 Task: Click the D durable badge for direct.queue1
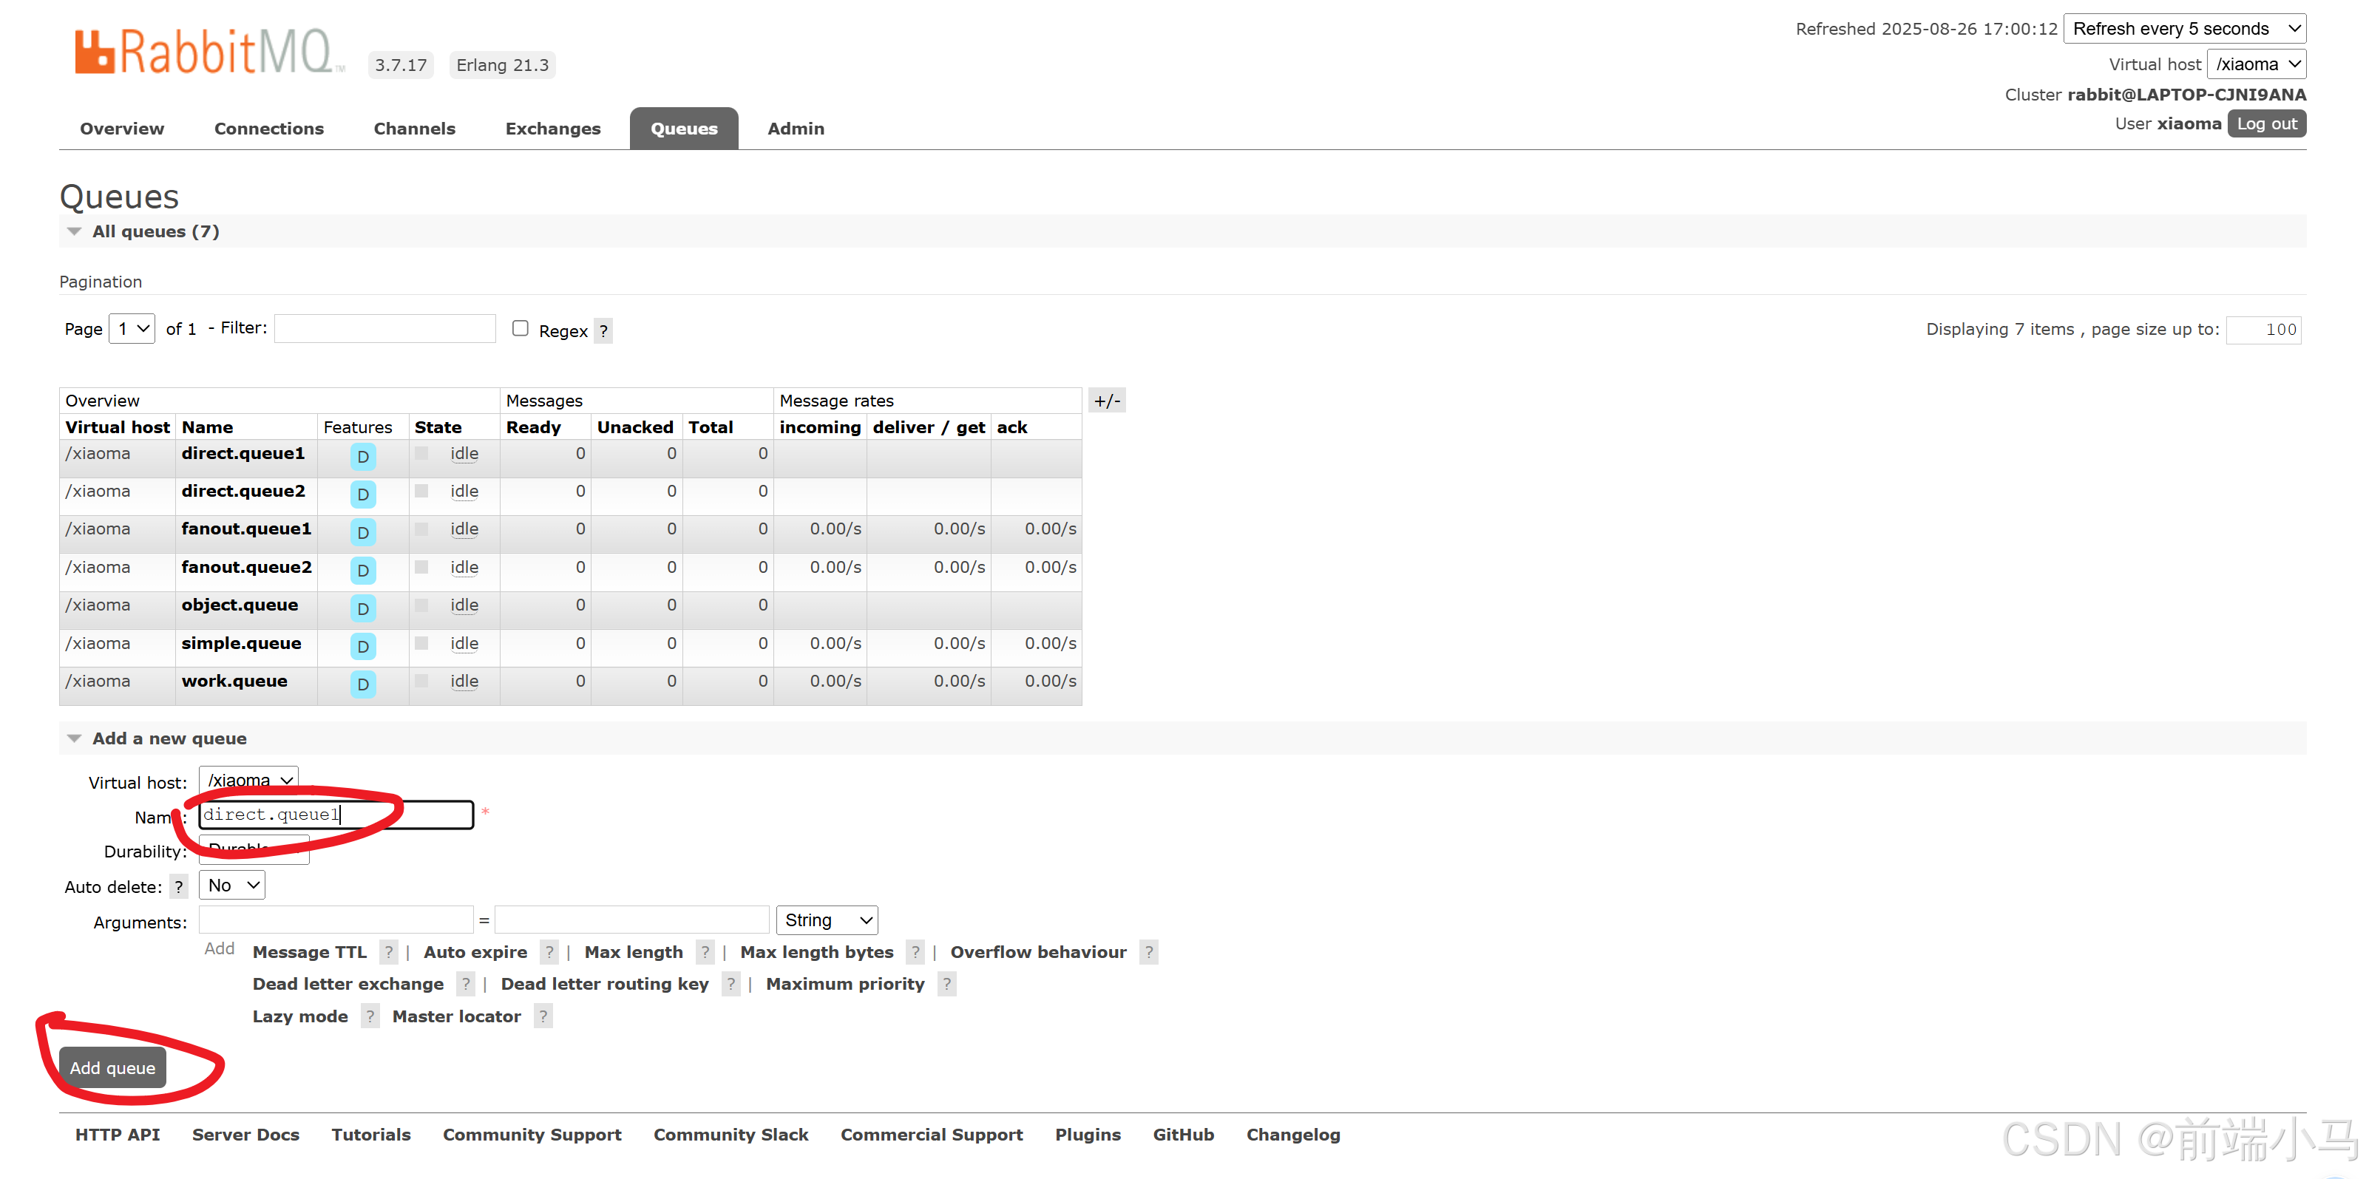(363, 456)
